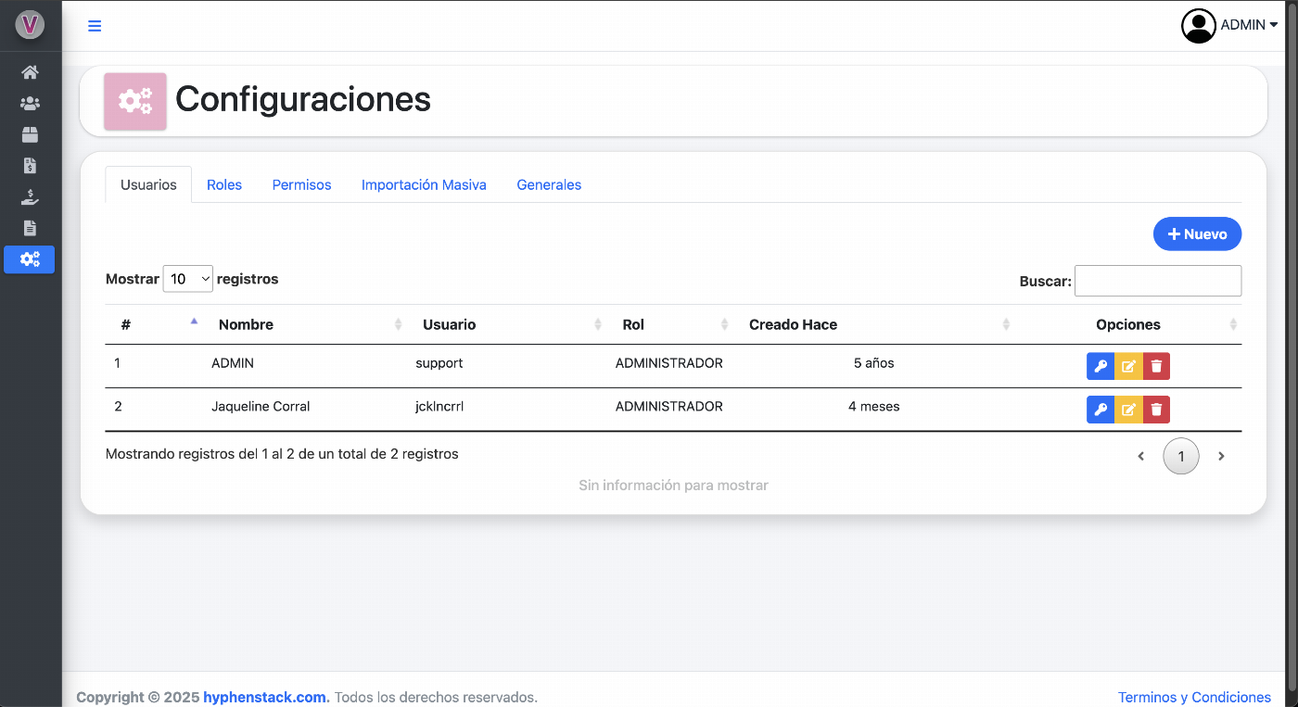Viewport: 1298px width, 707px height.
Task: Click inside the Buscar search field
Action: tap(1157, 280)
